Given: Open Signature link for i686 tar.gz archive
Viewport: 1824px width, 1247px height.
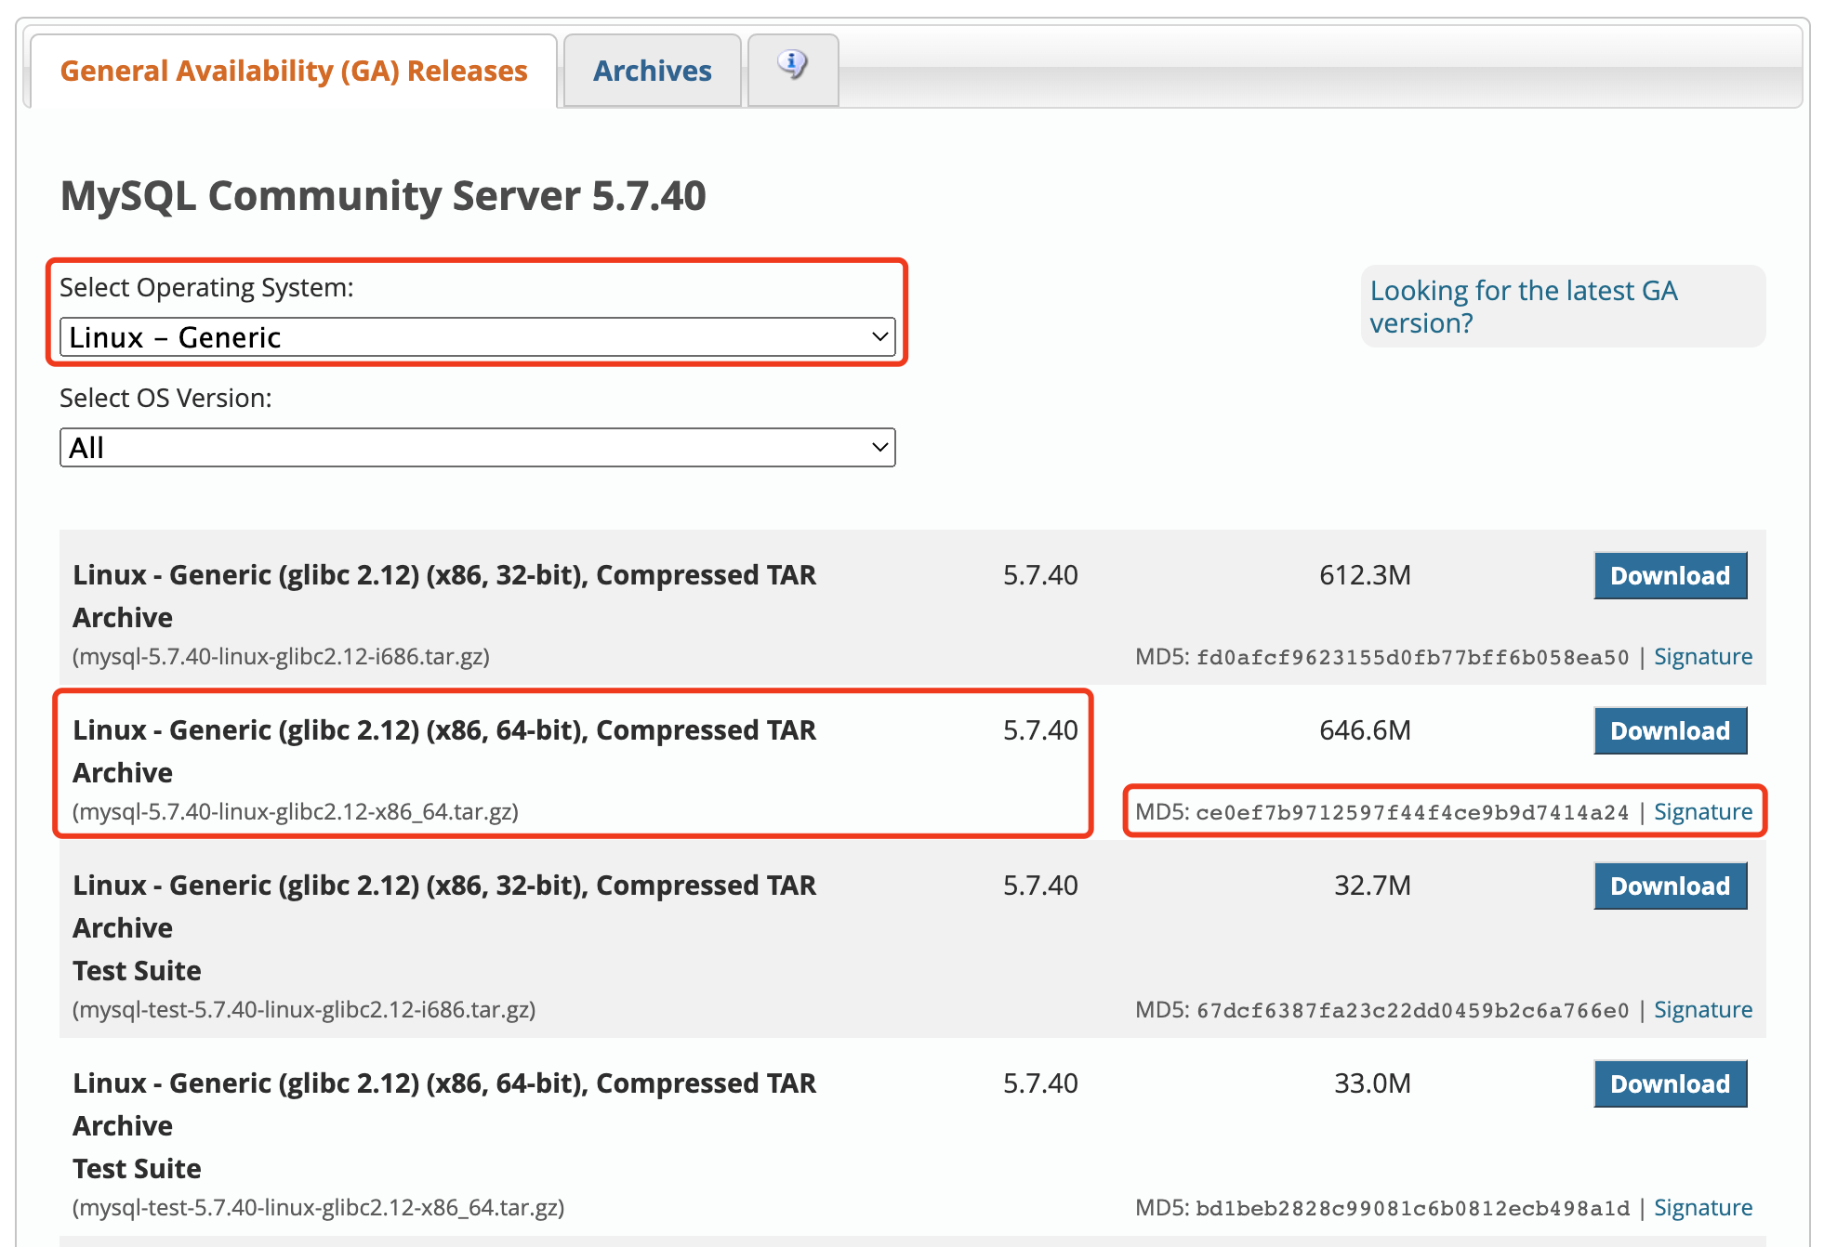Looking at the screenshot, I should pyautogui.click(x=1702, y=657).
